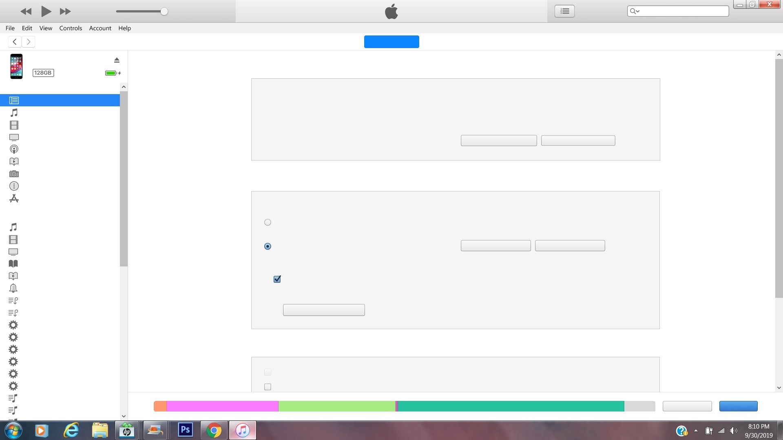The width and height of the screenshot is (783, 440).
Task: Click the volume slider knob
Action: tap(164, 11)
